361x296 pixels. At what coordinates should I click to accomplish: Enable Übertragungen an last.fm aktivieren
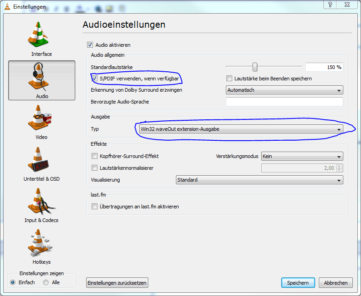(94, 206)
